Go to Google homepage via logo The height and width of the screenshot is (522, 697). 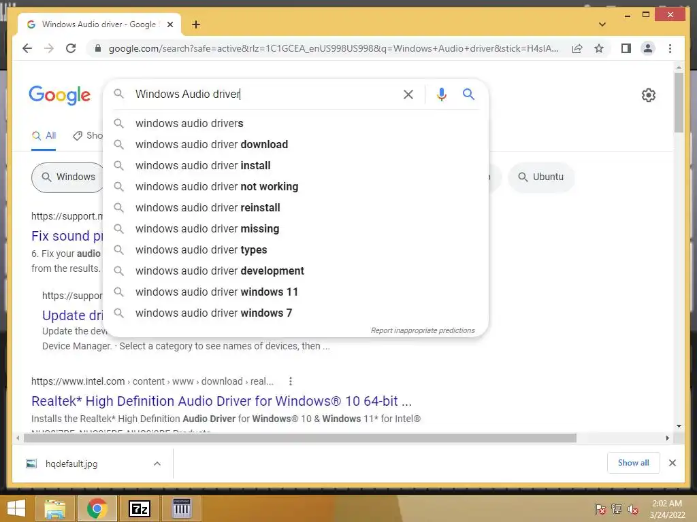(60, 95)
